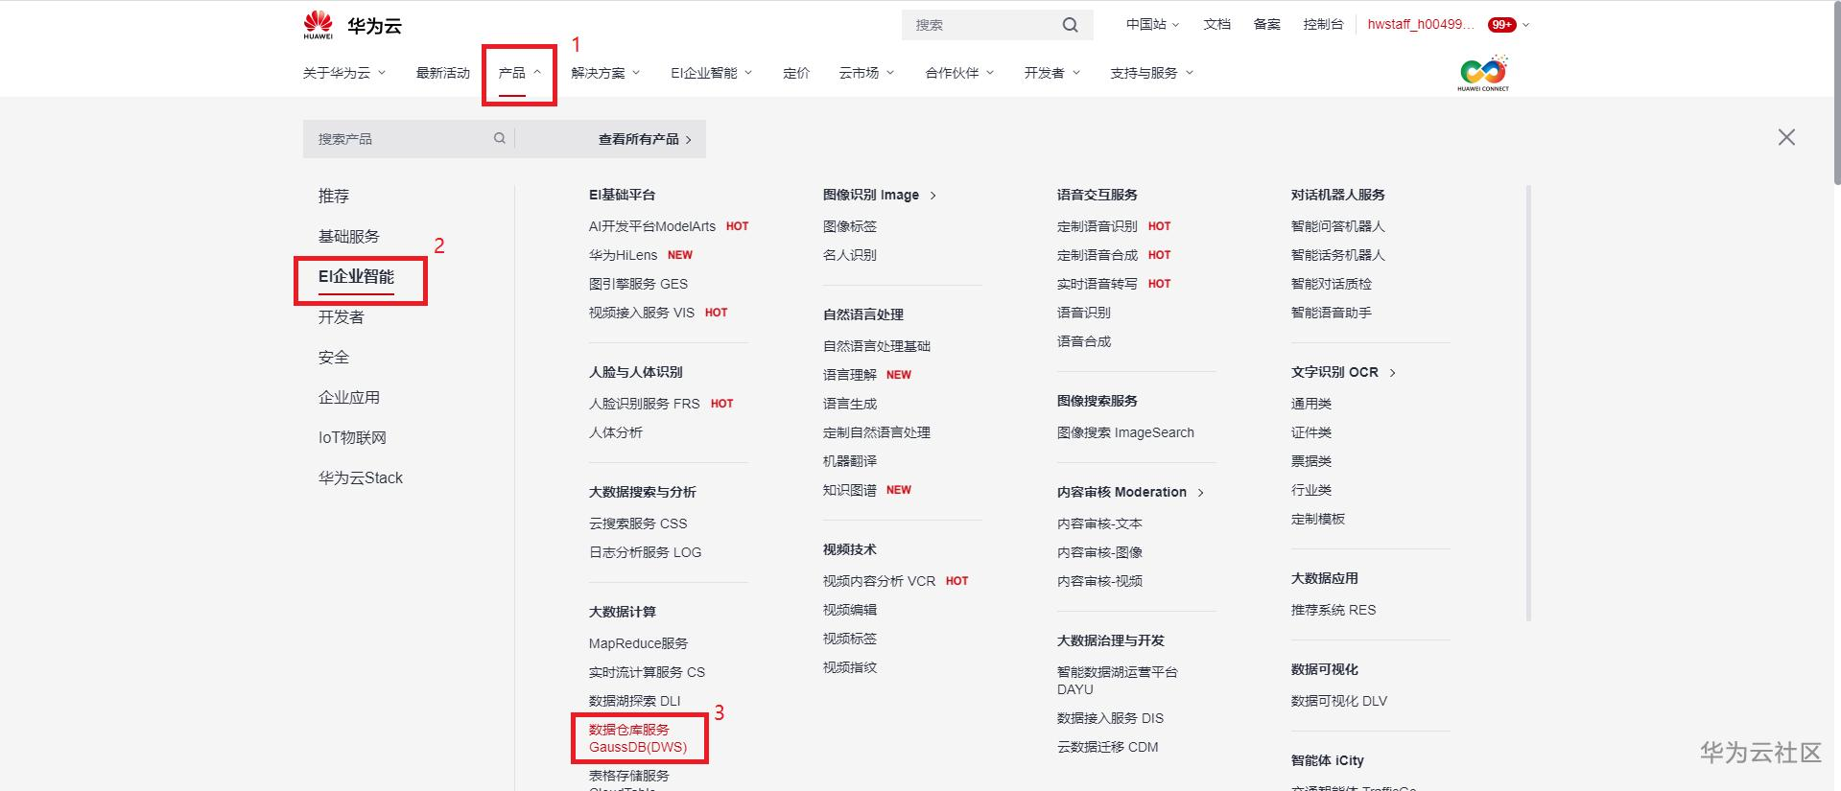Open 视频接入服务 VIS link
The image size is (1841, 791).
point(642,313)
